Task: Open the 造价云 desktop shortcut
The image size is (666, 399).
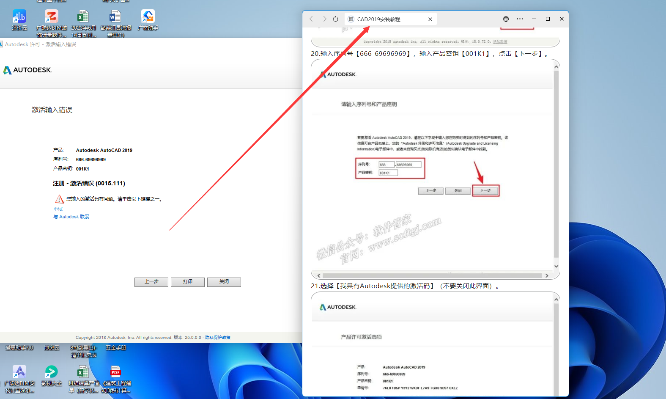Action: tap(19, 20)
